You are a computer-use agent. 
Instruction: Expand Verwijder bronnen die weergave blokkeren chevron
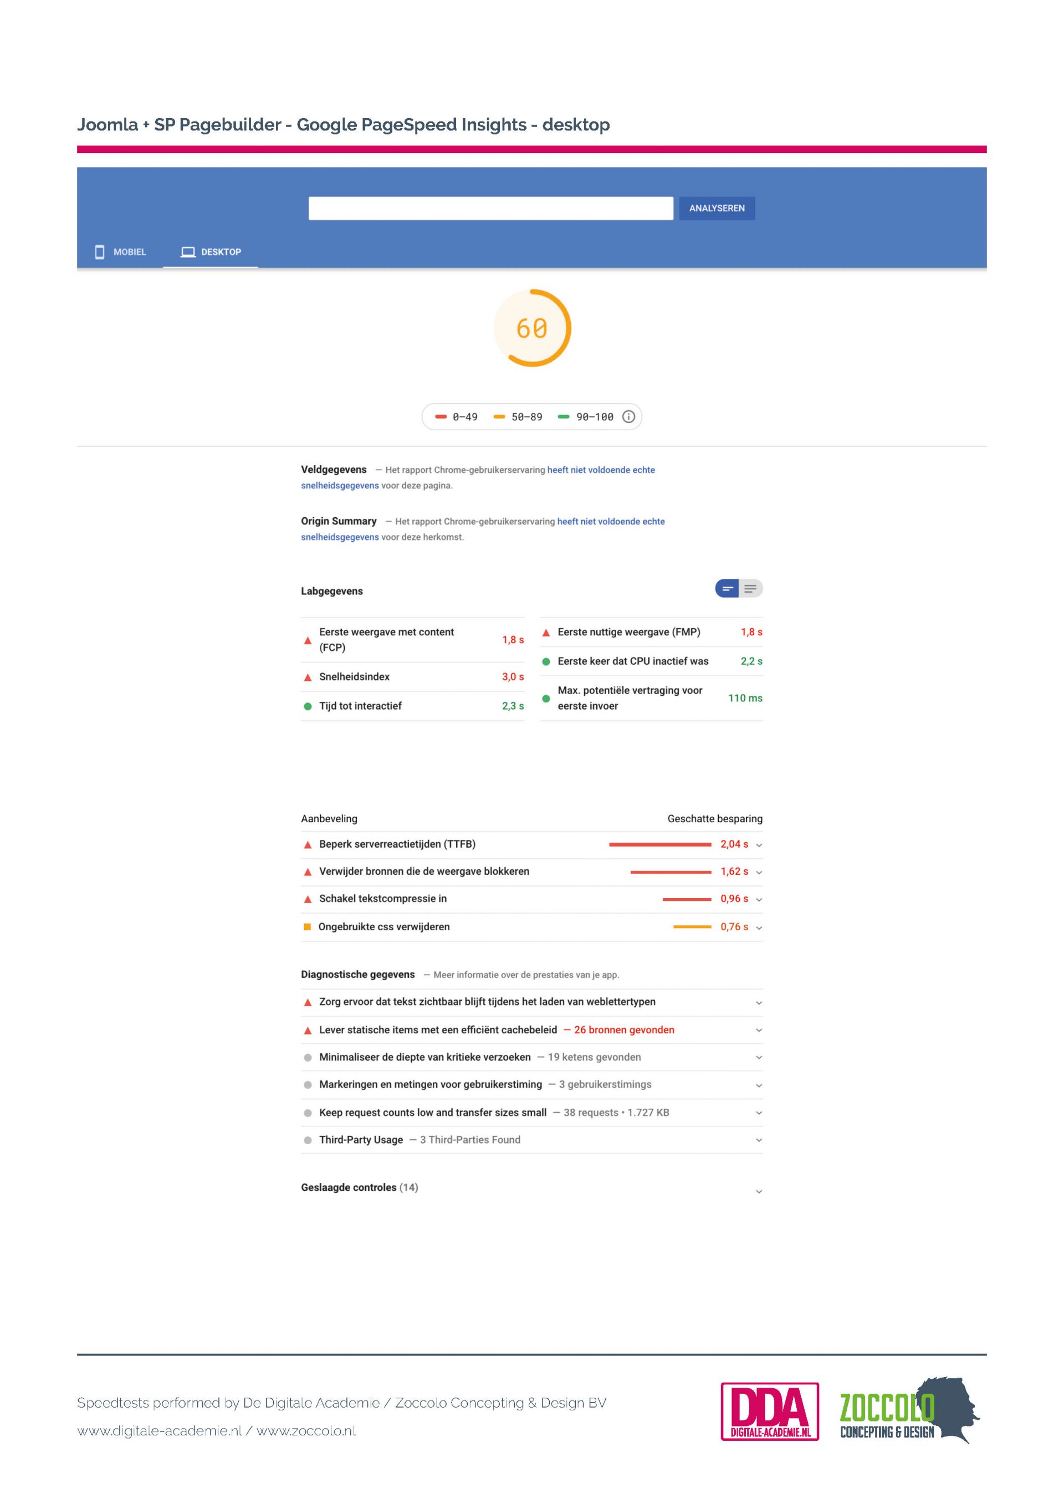pyautogui.click(x=759, y=872)
